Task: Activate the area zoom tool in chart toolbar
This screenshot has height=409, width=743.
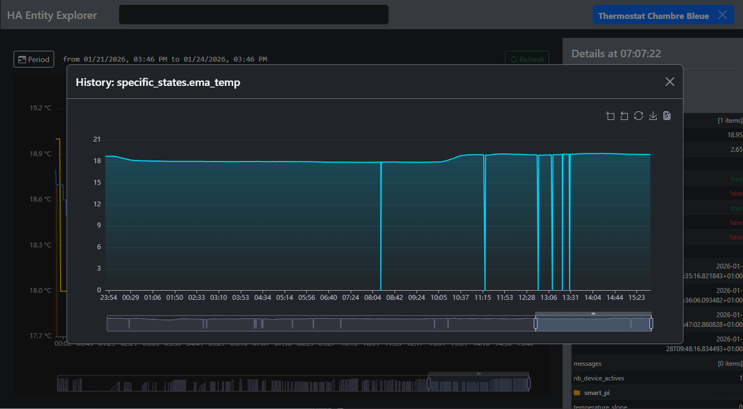Action: point(610,116)
